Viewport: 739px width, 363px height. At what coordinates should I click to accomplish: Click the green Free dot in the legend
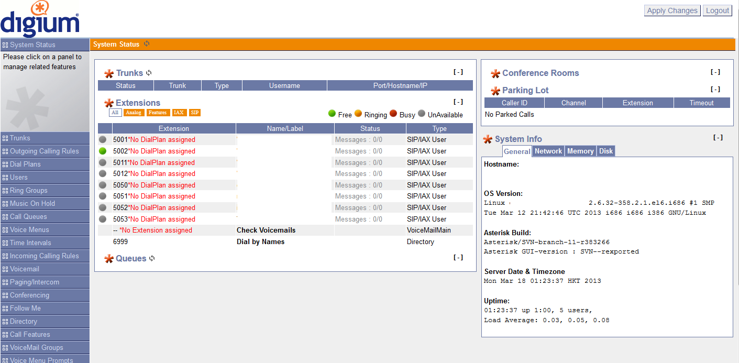pyautogui.click(x=332, y=113)
